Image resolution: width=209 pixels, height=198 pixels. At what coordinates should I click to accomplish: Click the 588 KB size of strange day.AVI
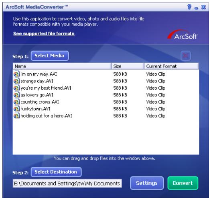point(120,81)
